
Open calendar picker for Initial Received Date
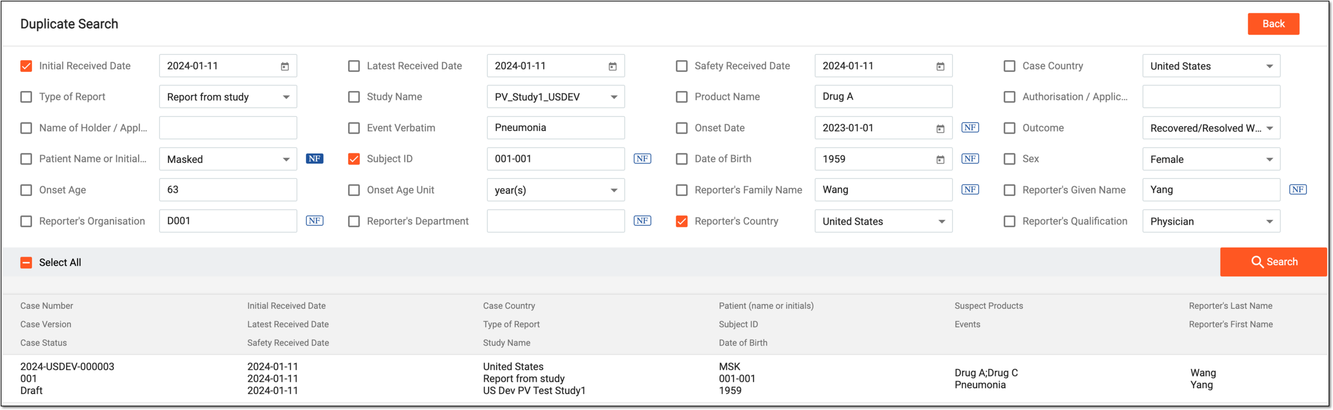tap(285, 67)
